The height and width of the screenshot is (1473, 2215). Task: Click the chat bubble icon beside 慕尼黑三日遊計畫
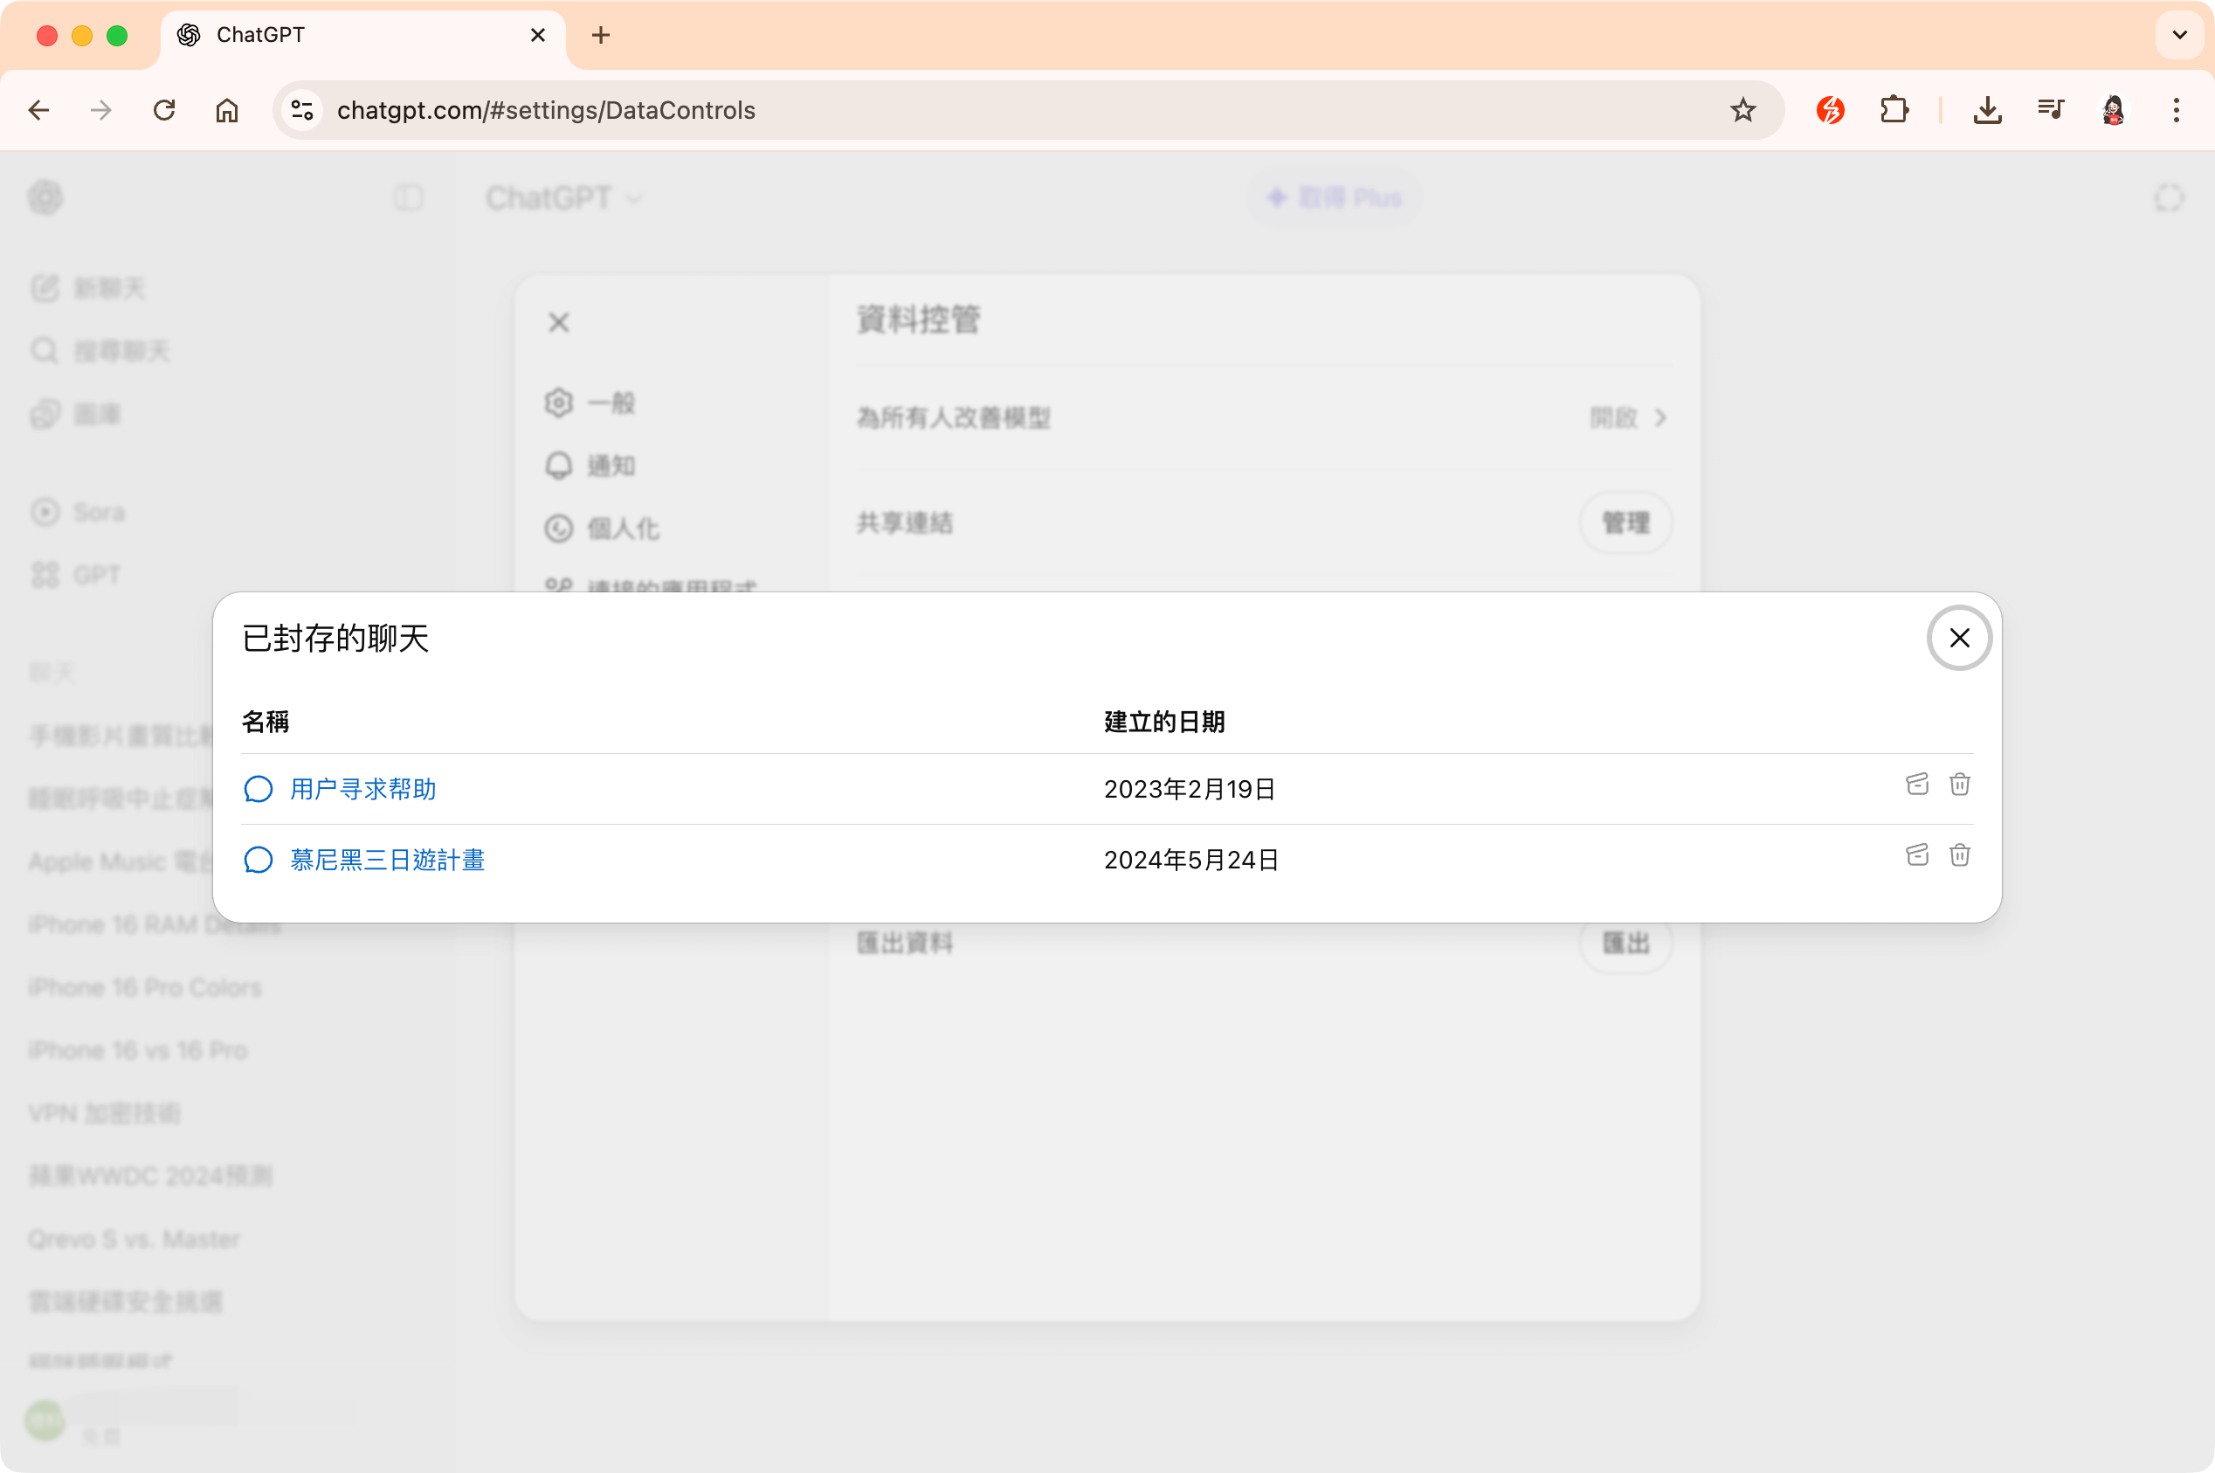click(x=259, y=860)
